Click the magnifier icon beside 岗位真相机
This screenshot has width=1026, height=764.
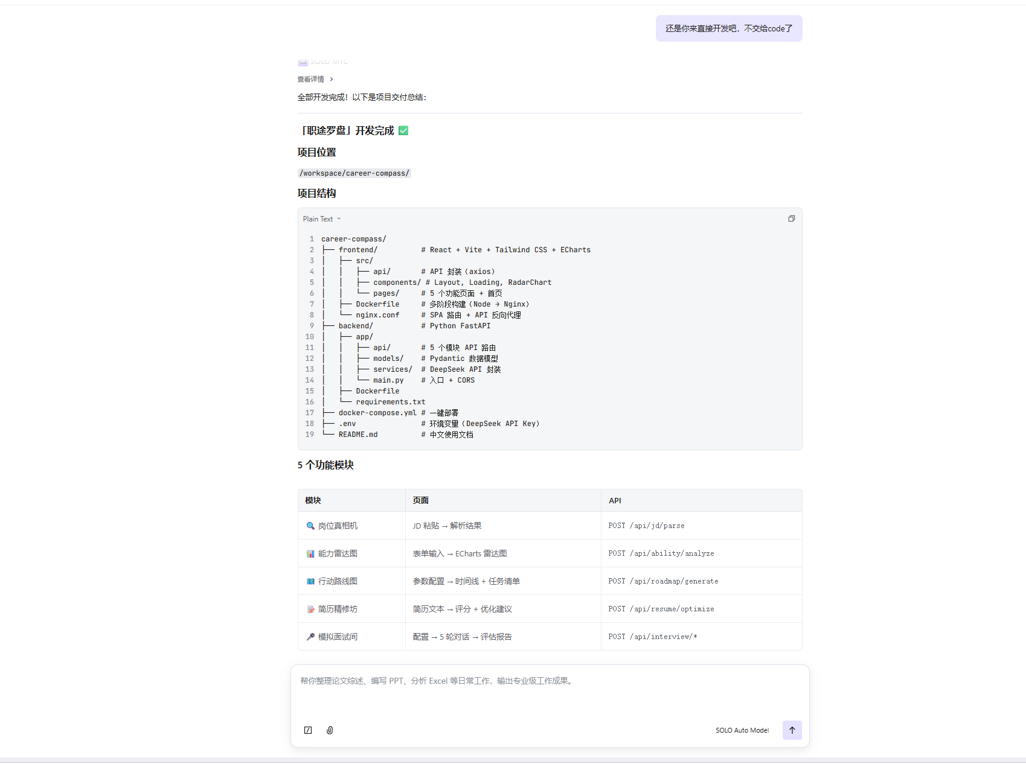[310, 526]
